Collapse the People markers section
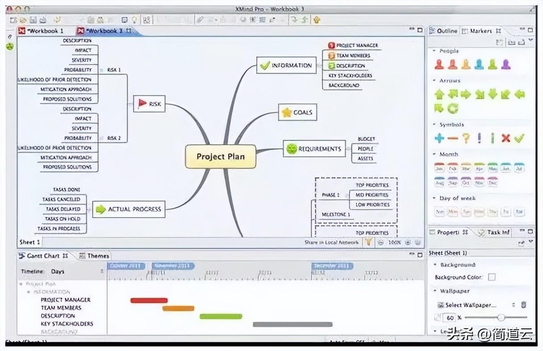Screen dimensions: 543x351 [434, 51]
